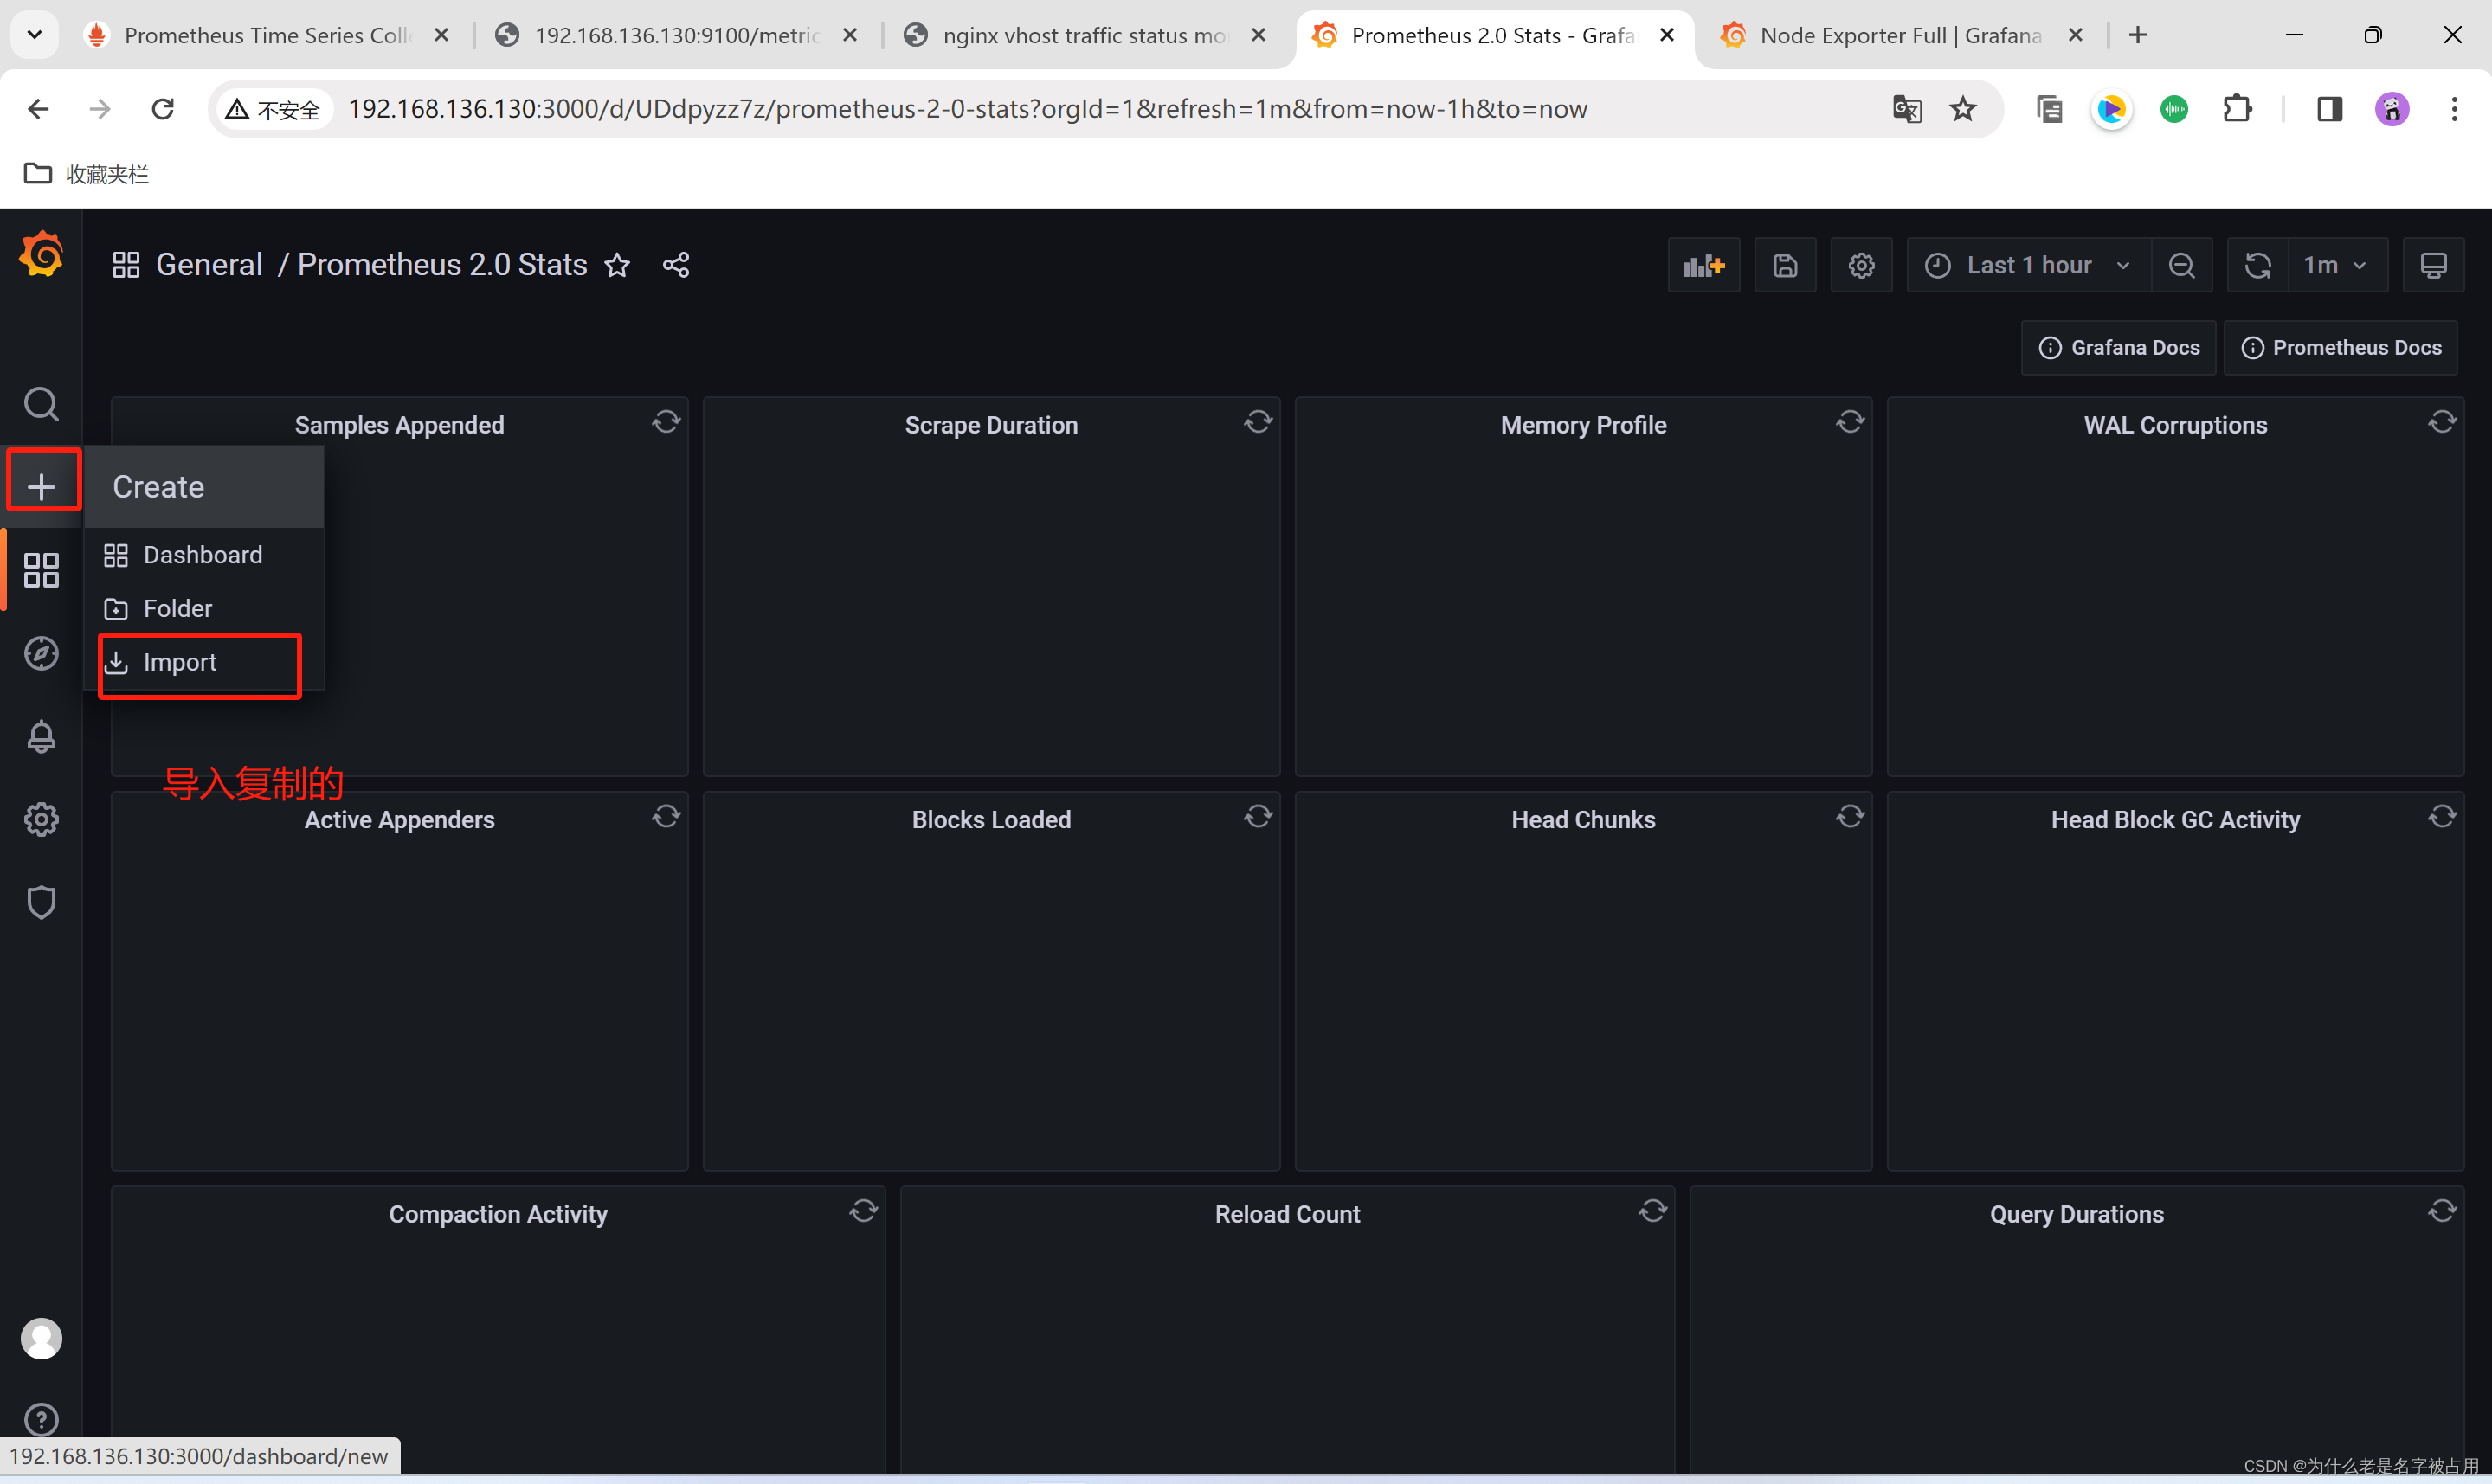
Task: Click loading icon on Reload Count panel
Action: point(1653,1211)
